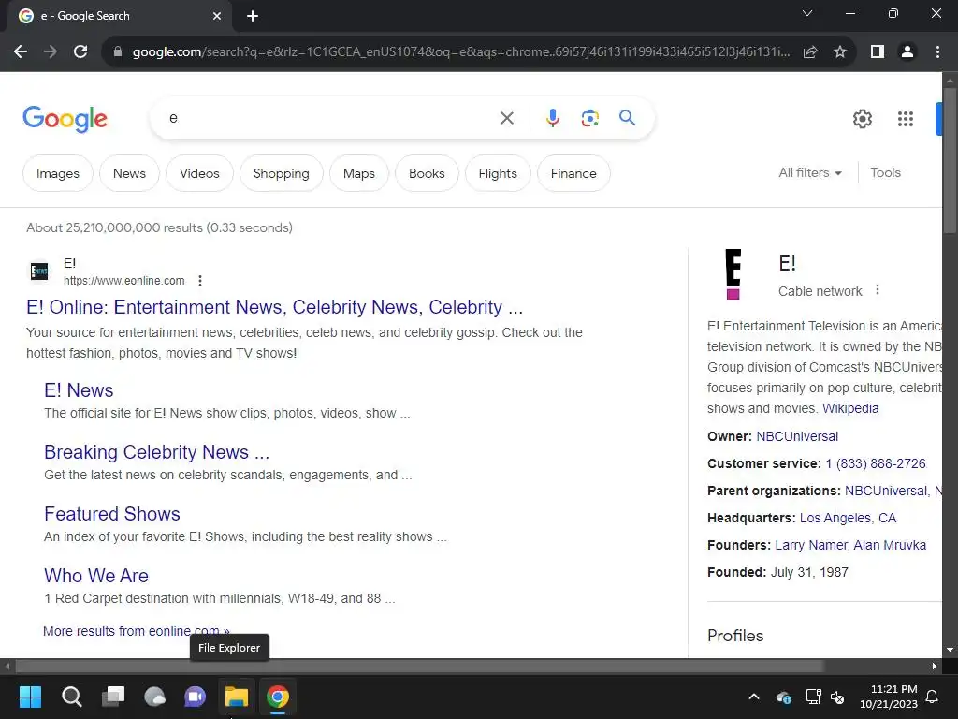Search by image with Google Lens

click(x=589, y=118)
